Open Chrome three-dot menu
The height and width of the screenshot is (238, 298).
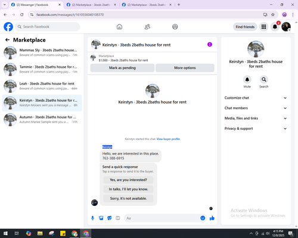(x=293, y=15)
